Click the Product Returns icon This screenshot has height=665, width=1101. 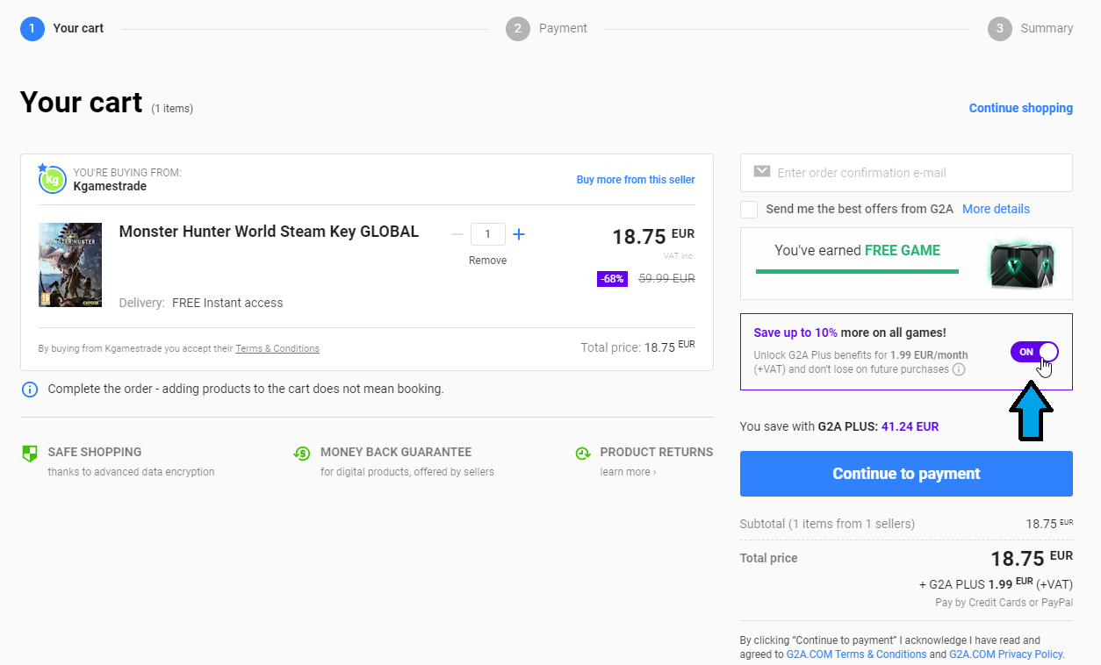coord(582,453)
